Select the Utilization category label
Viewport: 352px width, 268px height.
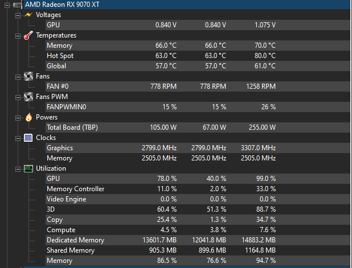point(51,168)
